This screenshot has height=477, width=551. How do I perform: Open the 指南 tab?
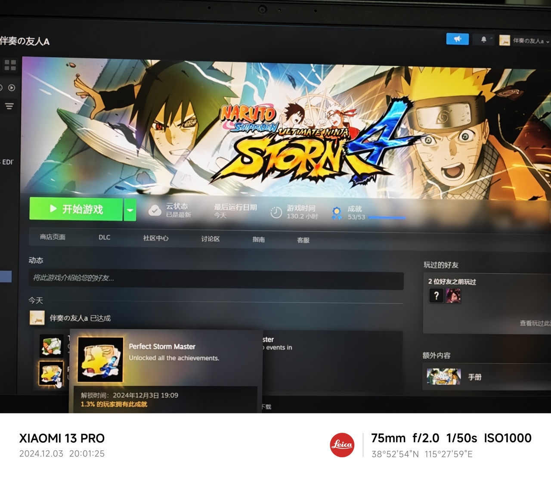[259, 239]
